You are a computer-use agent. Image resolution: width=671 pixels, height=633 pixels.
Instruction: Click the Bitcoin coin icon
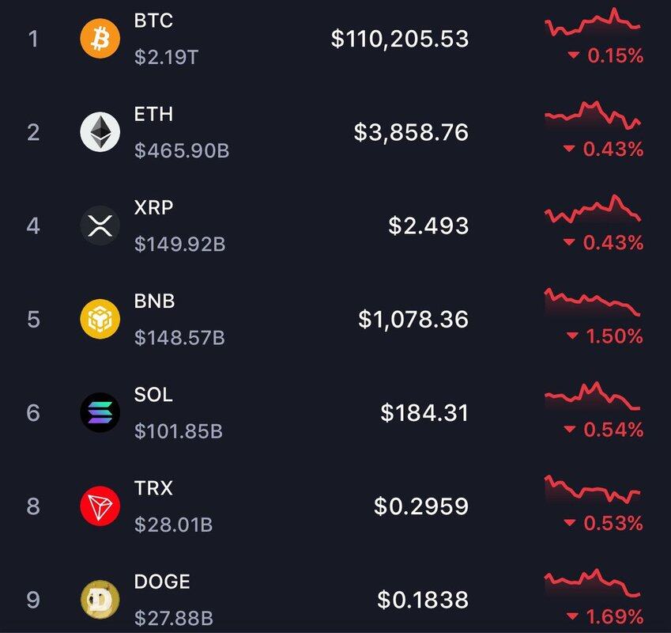[x=100, y=39]
